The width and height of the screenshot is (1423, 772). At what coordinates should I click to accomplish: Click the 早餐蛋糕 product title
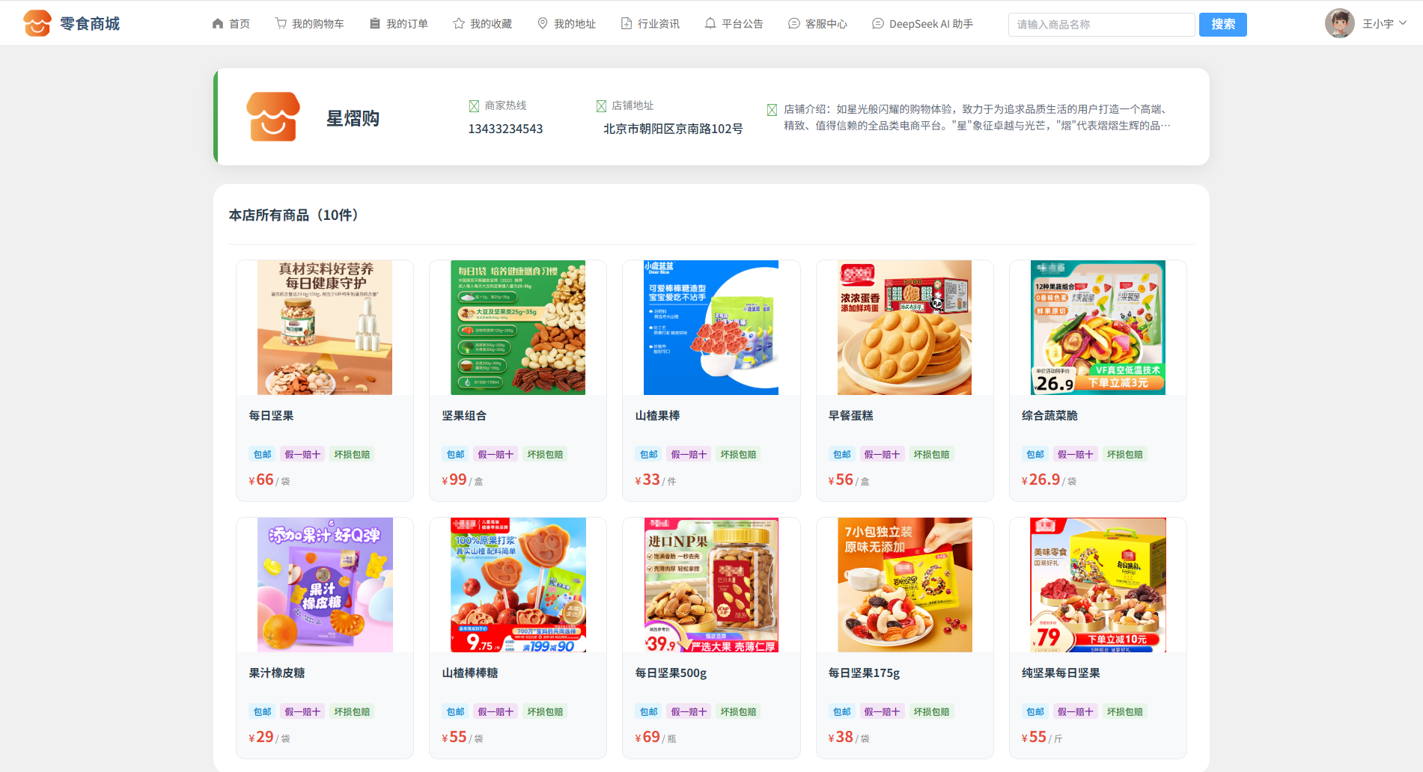point(850,416)
